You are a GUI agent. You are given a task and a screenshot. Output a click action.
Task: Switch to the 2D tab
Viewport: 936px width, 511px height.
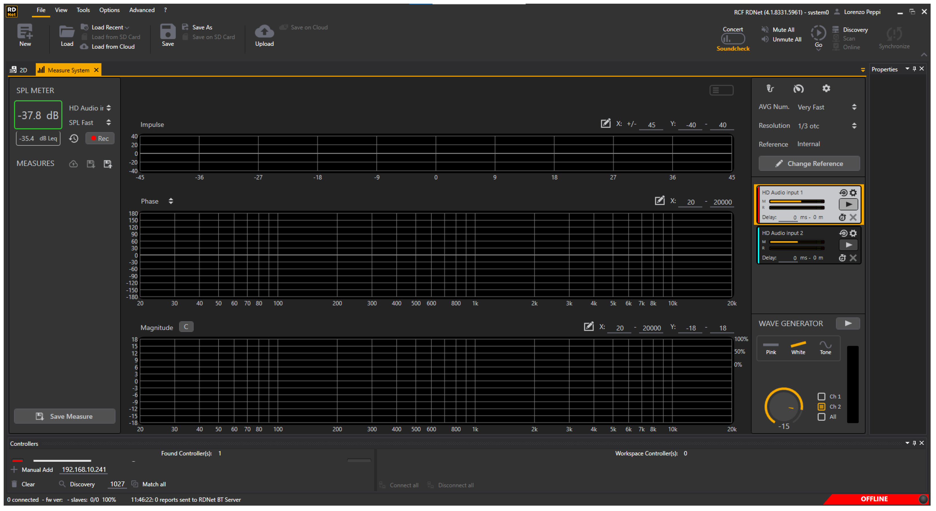[19, 70]
